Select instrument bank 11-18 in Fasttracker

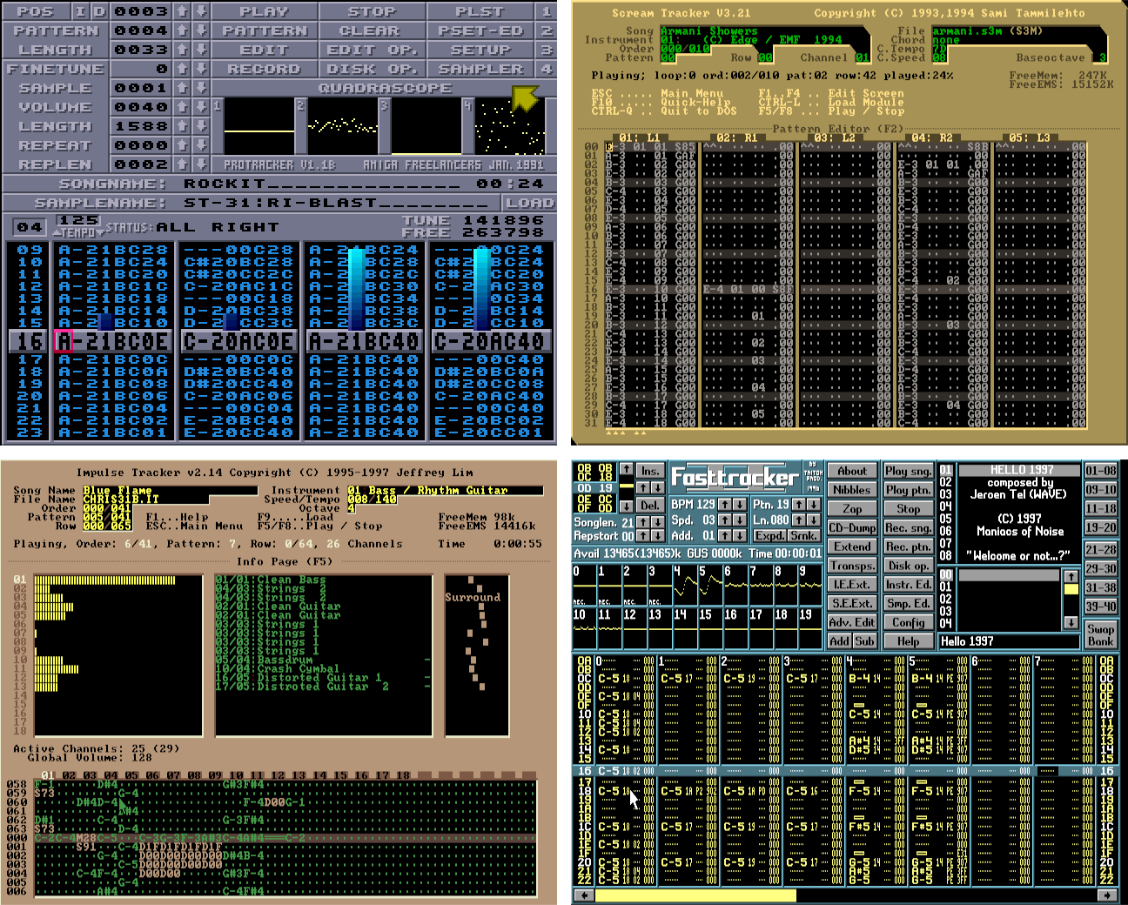[x=1101, y=508]
